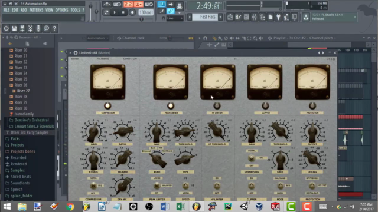Click the record button in the transport
Screen dimensions: 378x212
click(x=132, y=12)
